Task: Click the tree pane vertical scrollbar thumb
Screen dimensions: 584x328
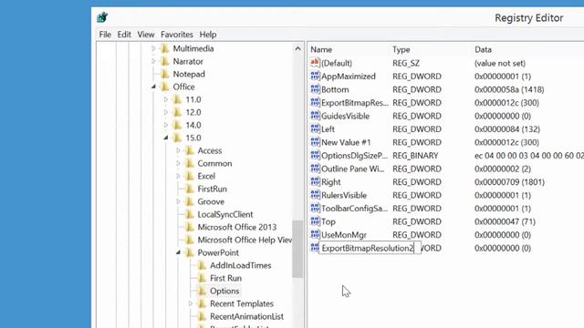Action: tap(297, 249)
